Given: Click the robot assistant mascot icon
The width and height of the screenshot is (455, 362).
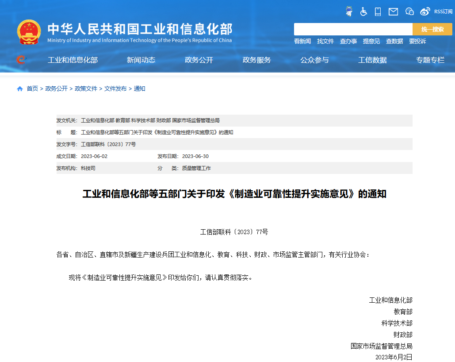Looking at the screenshot, I should (349, 12).
